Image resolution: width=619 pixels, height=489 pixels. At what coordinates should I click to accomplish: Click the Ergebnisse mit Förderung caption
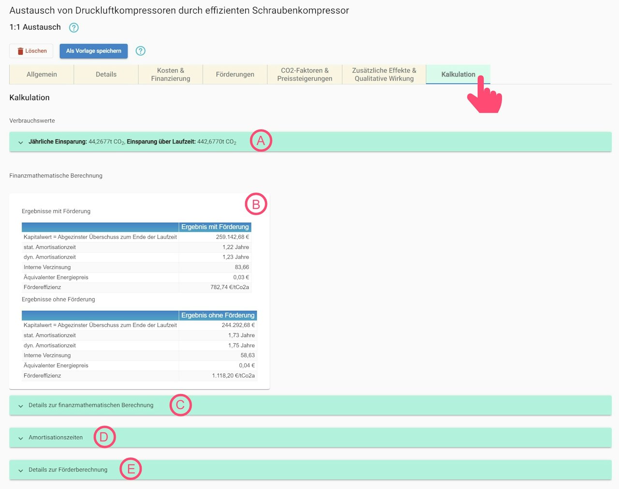point(56,211)
